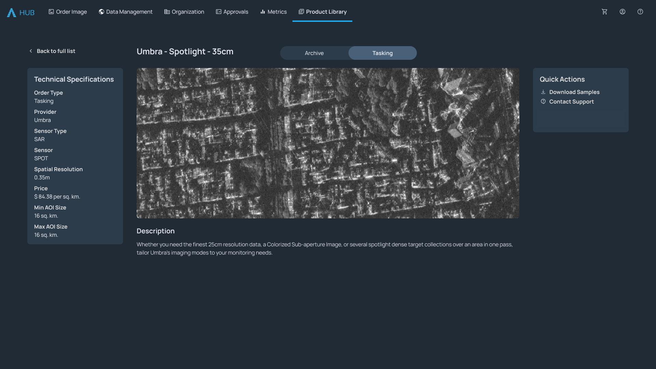Click the Contact Support question icon
656x369 pixels.
[543, 101]
